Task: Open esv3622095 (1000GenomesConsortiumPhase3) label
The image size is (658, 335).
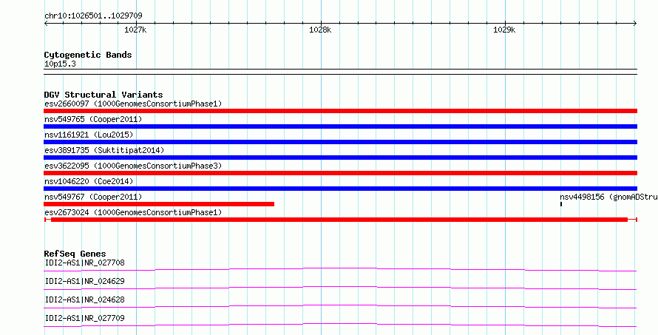Action: (133, 166)
